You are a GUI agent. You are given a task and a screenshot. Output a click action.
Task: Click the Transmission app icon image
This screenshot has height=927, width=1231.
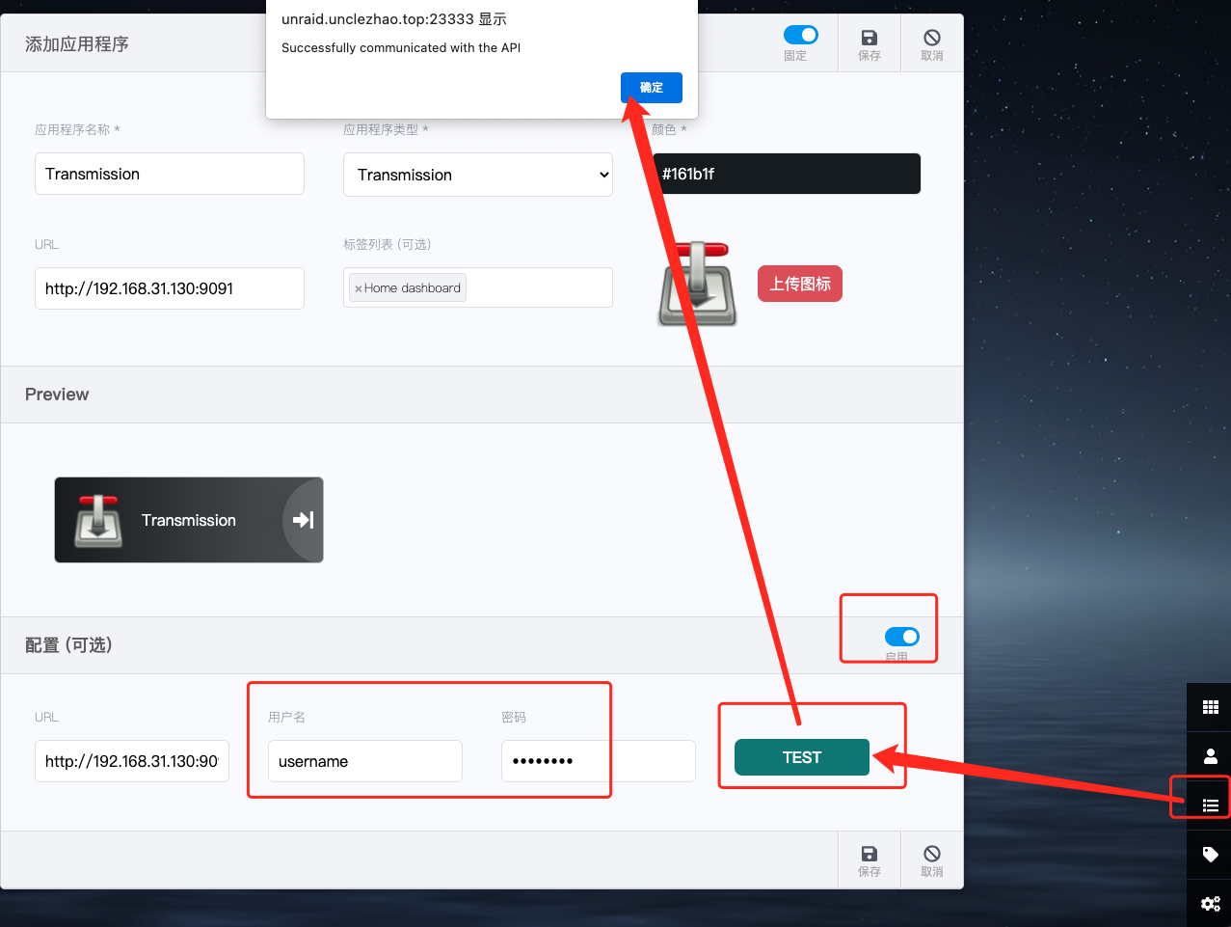(698, 284)
